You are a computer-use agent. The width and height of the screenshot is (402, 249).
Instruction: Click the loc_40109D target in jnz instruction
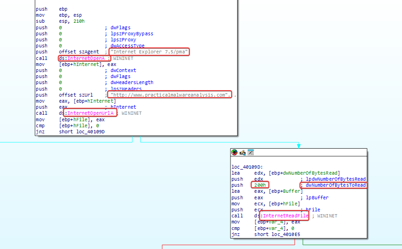click(x=91, y=131)
